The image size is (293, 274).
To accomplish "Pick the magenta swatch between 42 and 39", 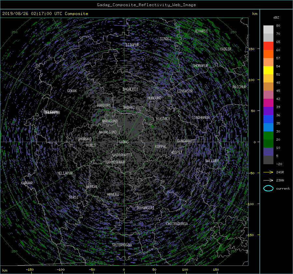I will [268, 103].
